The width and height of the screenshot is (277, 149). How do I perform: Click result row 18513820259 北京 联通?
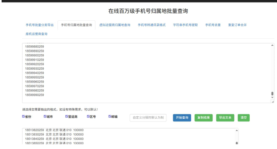54,130
